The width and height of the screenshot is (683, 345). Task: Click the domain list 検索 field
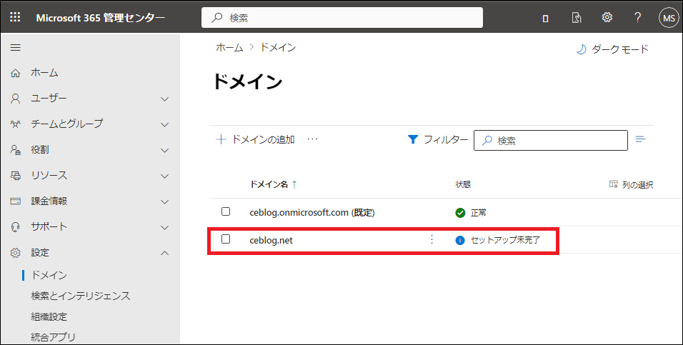[551, 140]
